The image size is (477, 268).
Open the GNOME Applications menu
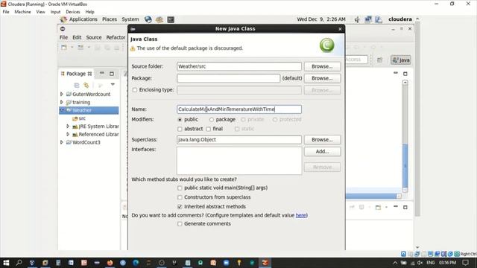(x=83, y=19)
